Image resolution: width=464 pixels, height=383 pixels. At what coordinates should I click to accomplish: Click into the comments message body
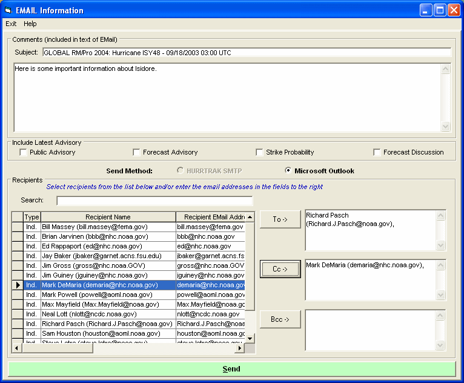227,97
